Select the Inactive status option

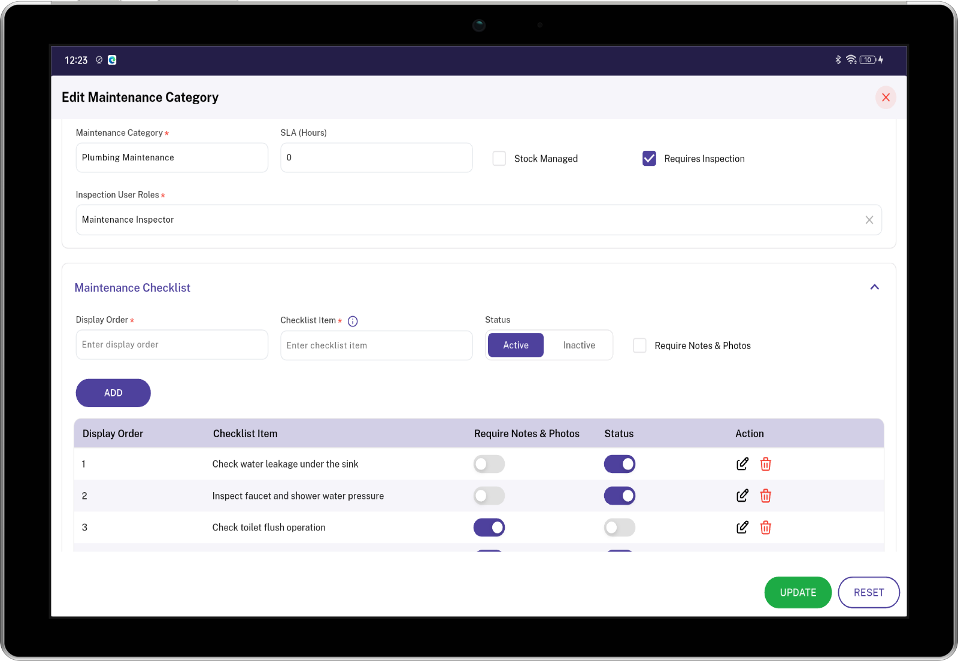pos(579,345)
